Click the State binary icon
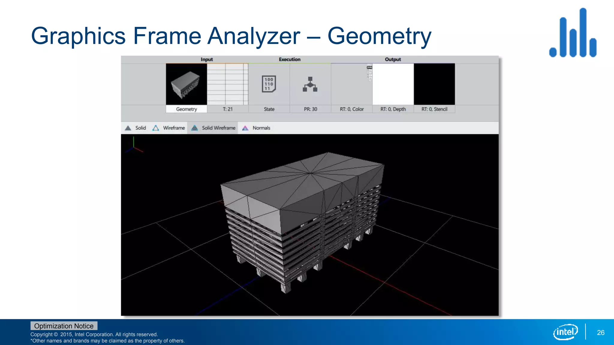The width and height of the screenshot is (614, 345). click(x=269, y=84)
